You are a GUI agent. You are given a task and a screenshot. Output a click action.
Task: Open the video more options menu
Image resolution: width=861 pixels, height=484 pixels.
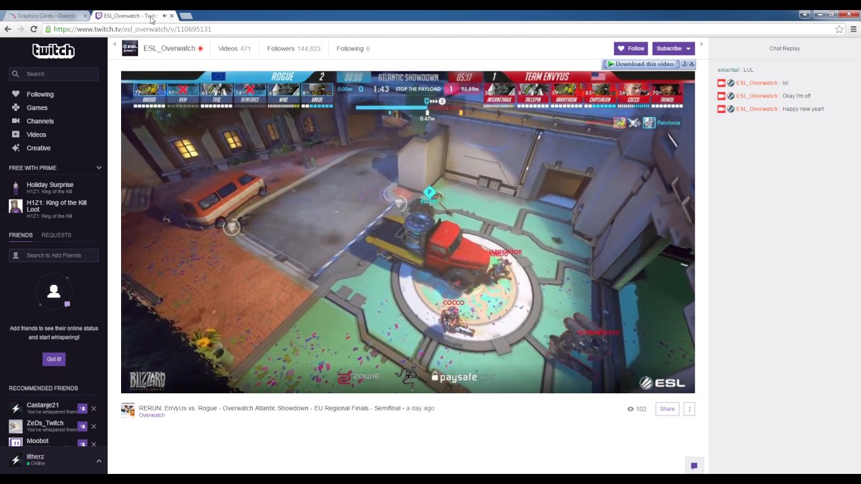coord(689,409)
